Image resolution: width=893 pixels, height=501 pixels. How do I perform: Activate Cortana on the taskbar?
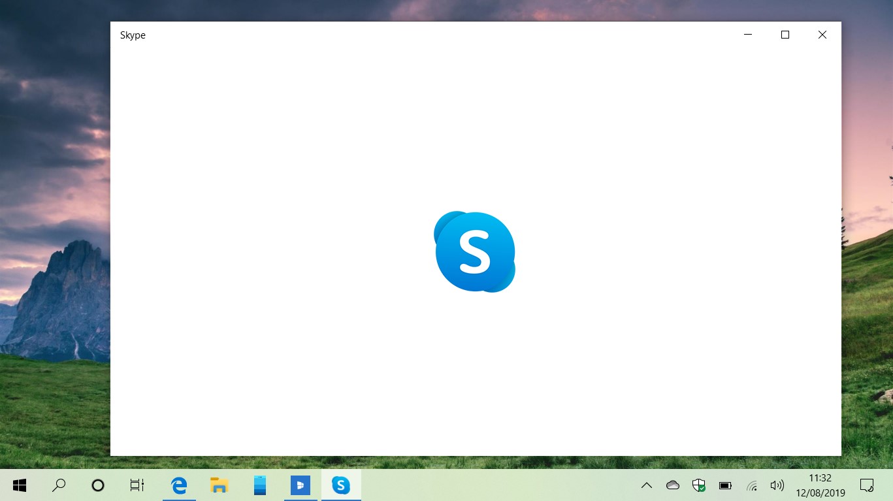tap(97, 485)
